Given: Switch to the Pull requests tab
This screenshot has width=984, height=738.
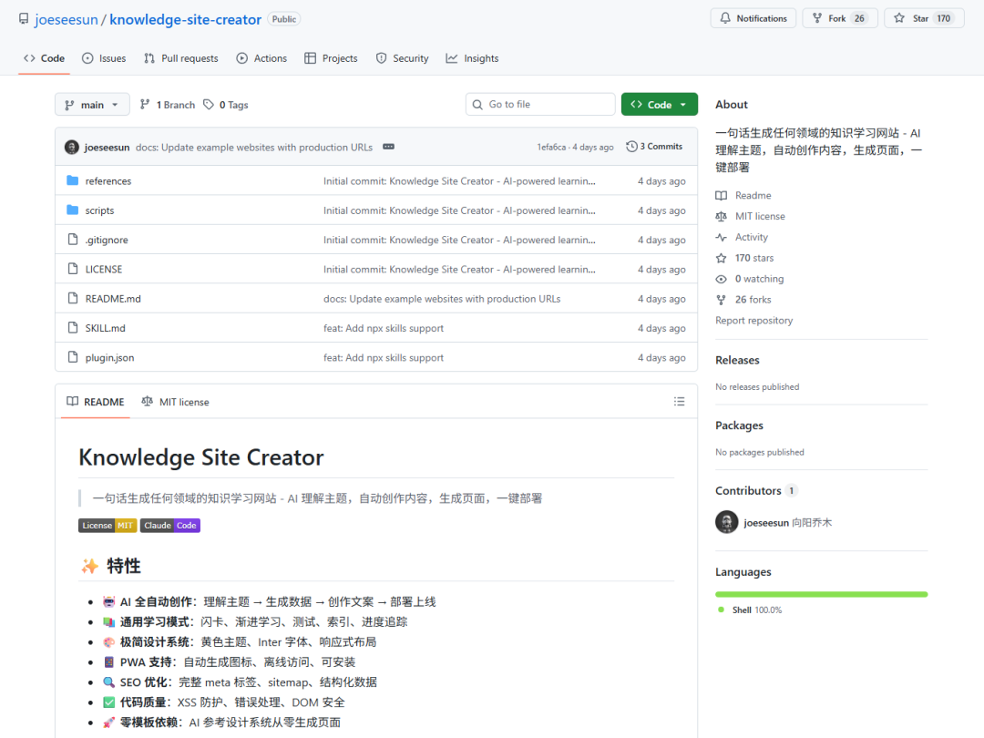Looking at the screenshot, I should (x=181, y=58).
